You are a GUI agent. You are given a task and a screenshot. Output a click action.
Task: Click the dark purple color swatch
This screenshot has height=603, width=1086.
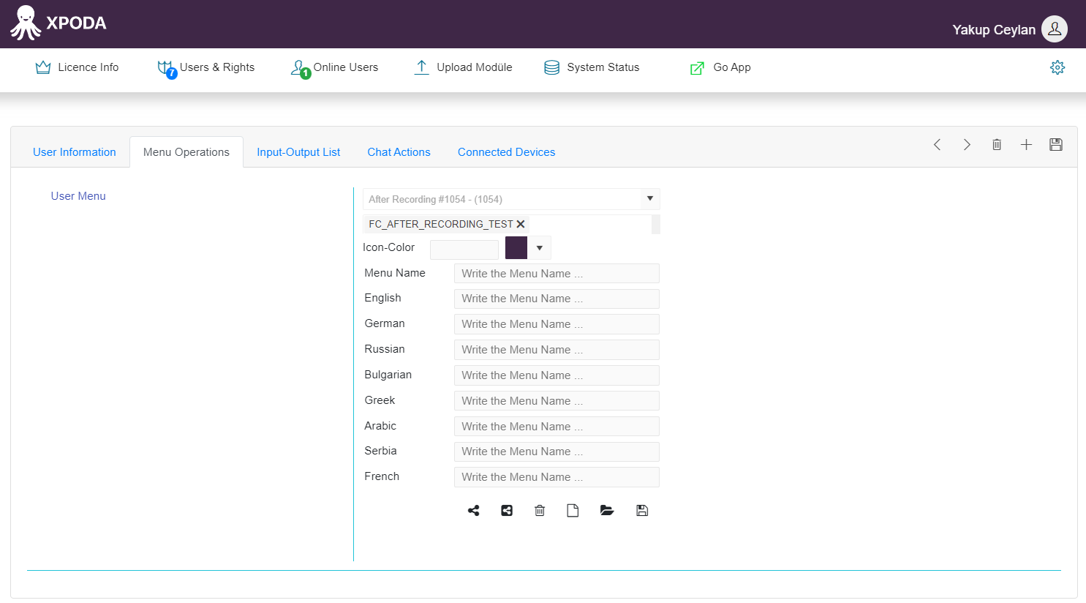click(516, 247)
